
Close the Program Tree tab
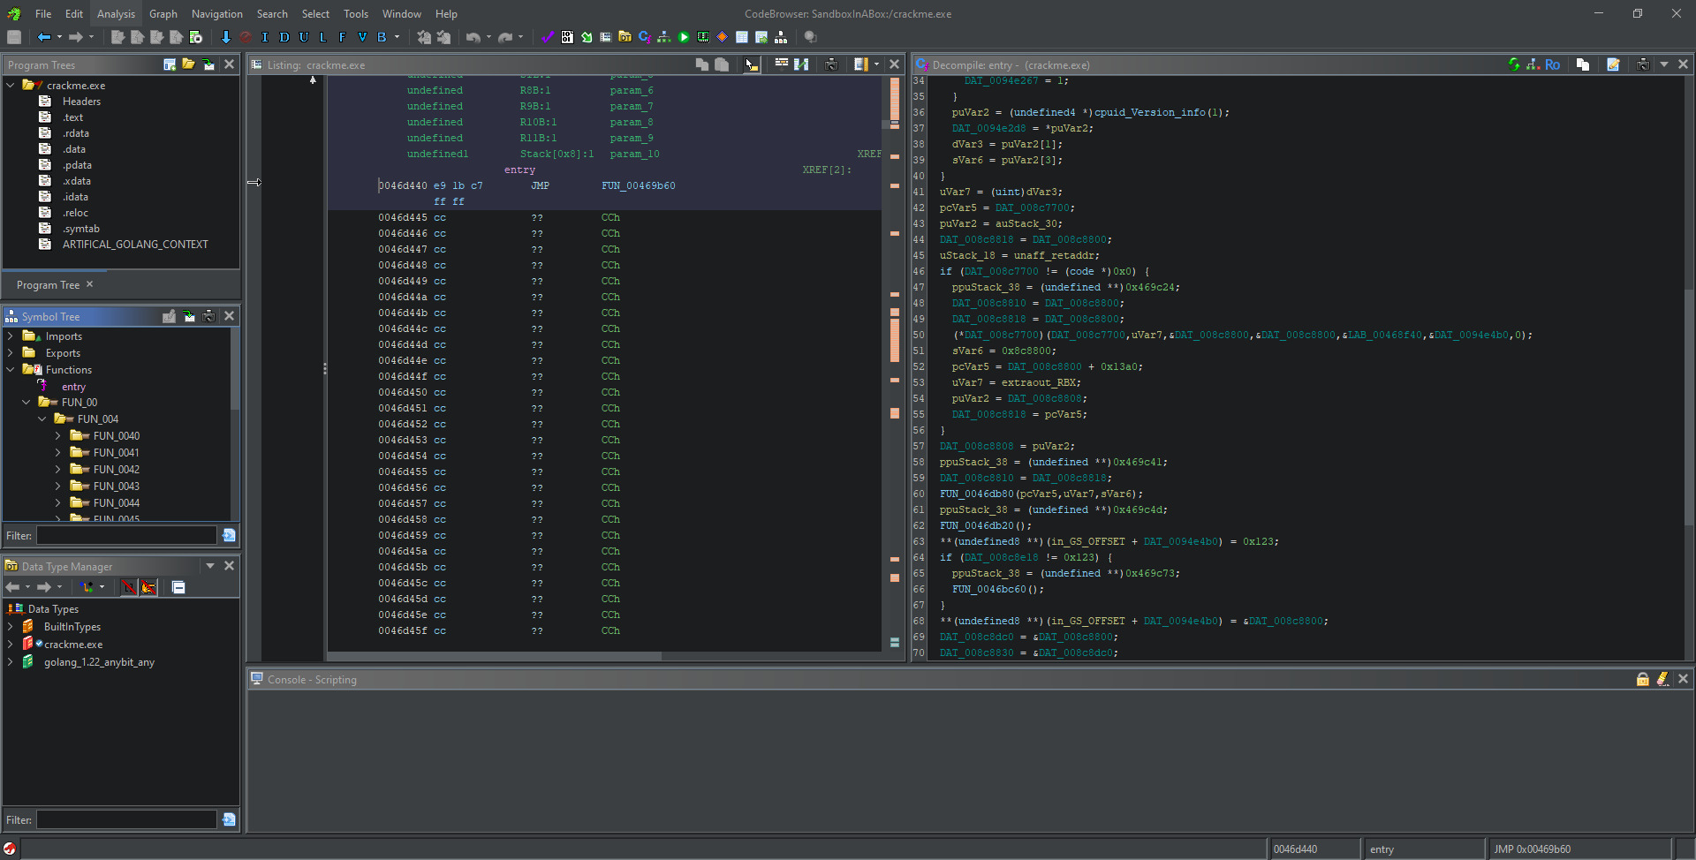click(x=90, y=284)
